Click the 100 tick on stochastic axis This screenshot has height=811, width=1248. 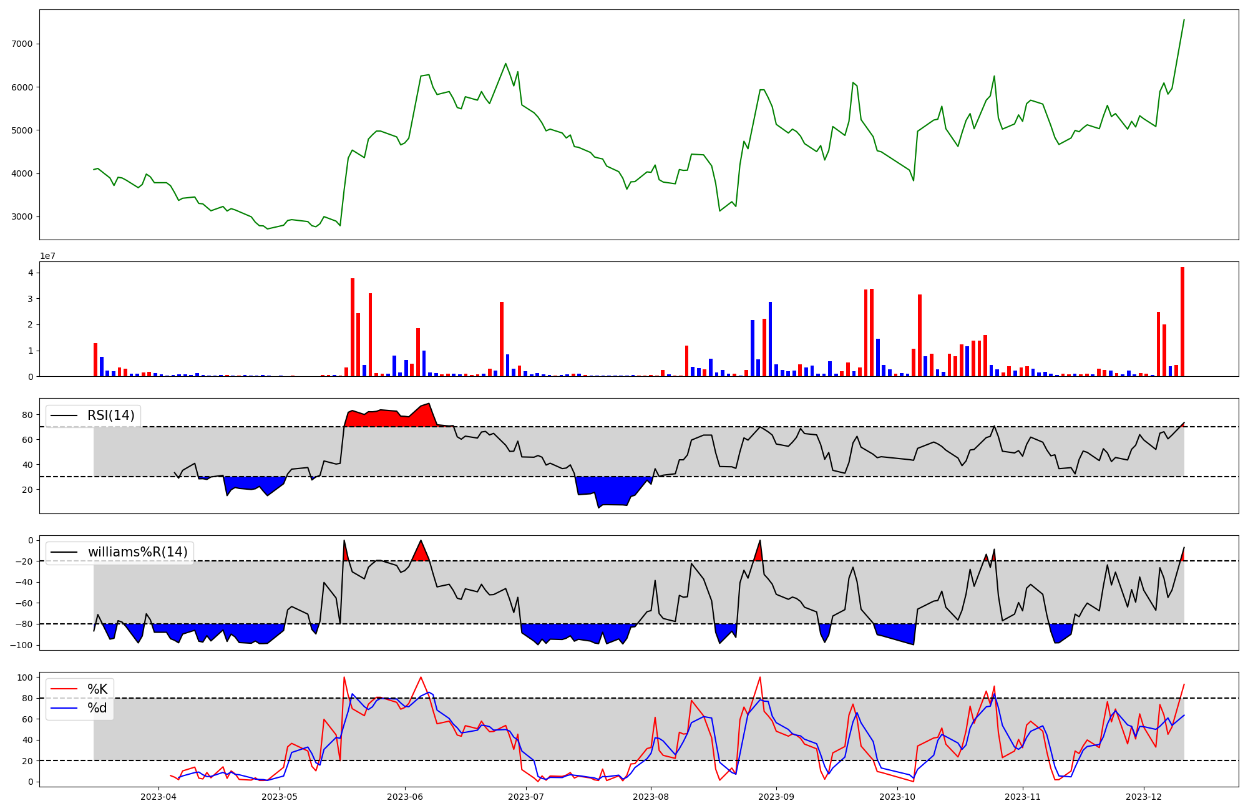click(x=25, y=677)
